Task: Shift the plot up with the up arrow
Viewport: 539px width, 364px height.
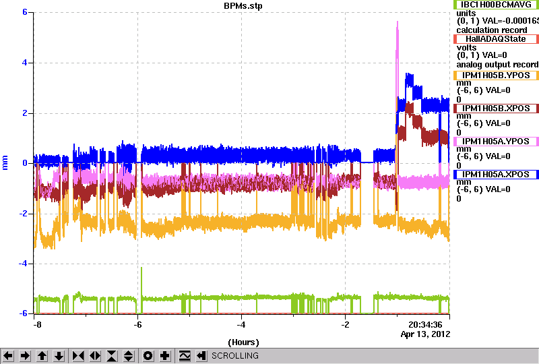Action: click(42, 356)
